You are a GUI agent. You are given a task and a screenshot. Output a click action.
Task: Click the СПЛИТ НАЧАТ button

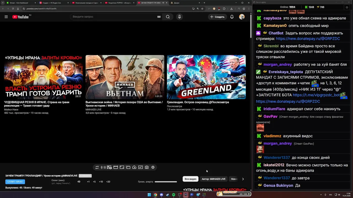15,182
